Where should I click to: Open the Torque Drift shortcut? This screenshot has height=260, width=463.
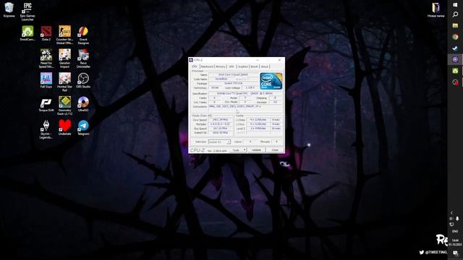click(46, 104)
